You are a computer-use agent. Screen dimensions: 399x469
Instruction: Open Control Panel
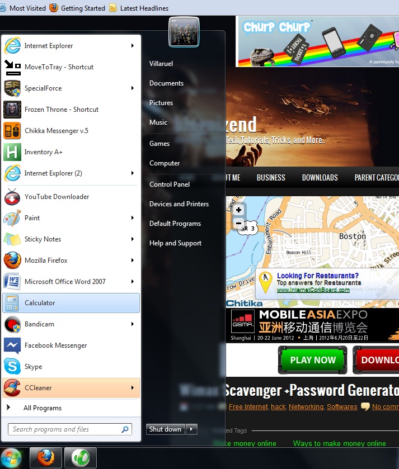(170, 184)
